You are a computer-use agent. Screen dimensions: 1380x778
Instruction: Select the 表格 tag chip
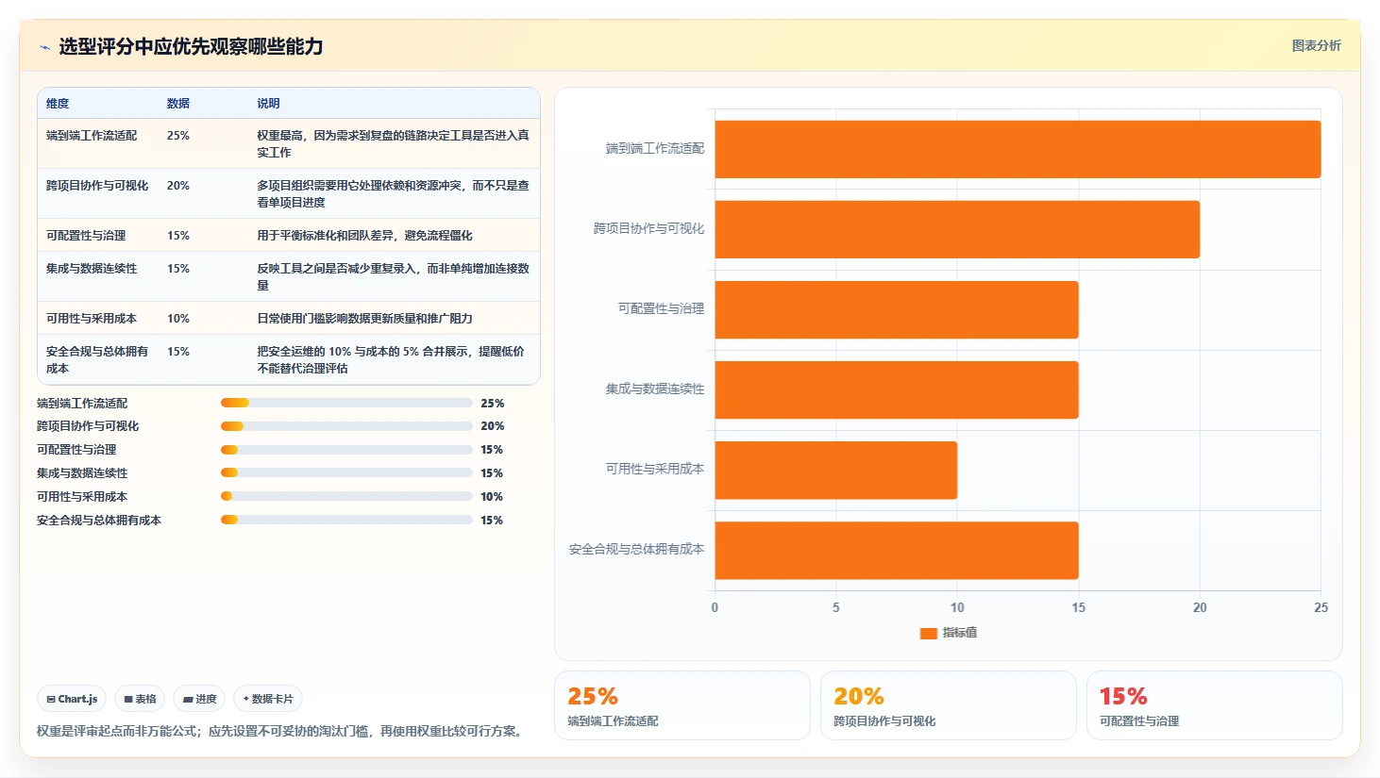(140, 699)
